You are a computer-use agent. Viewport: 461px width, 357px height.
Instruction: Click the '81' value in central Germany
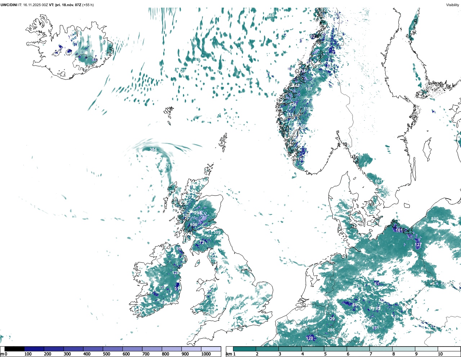(x=377, y=284)
